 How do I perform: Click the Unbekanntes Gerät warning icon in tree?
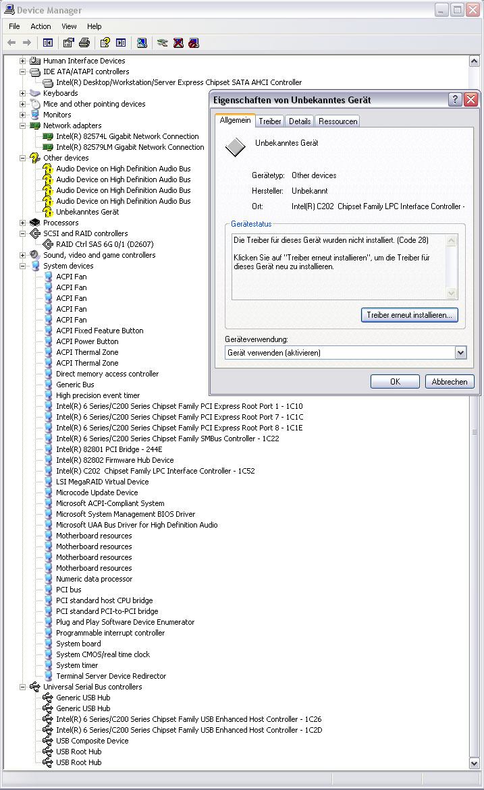tap(48, 212)
